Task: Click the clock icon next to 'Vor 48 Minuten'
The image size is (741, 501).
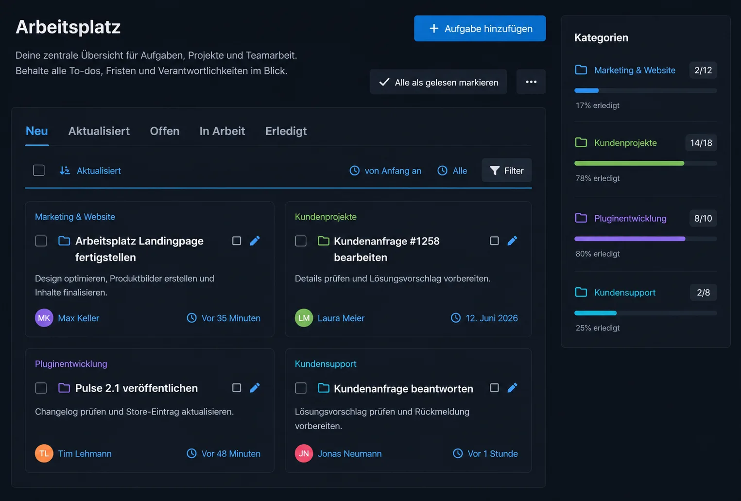Action: (192, 453)
